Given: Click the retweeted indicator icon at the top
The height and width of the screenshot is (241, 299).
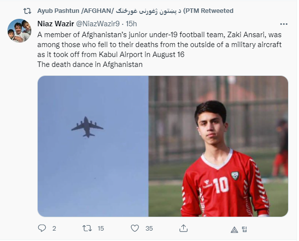Looking at the screenshot, I should pos(27,11).
